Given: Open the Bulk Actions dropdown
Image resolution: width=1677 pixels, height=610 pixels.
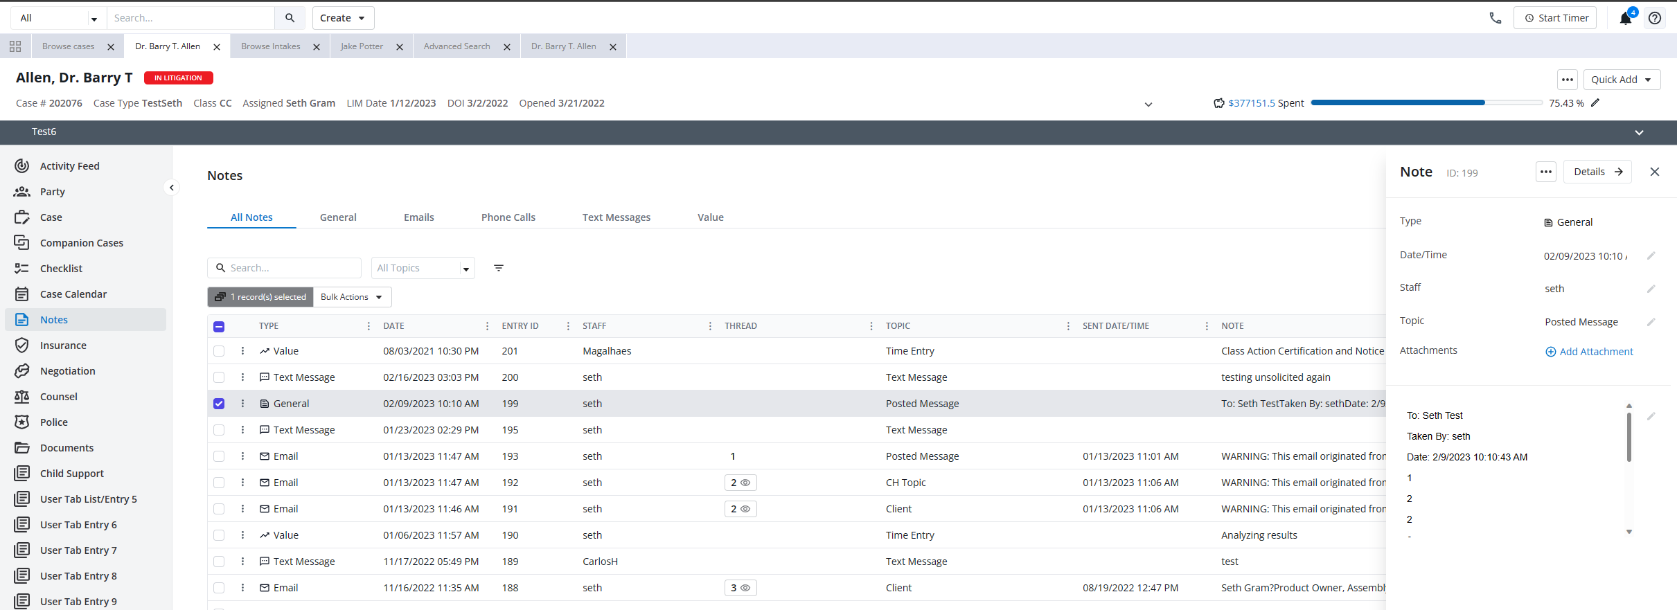Looking at the screenshot, I should point(352,297).
